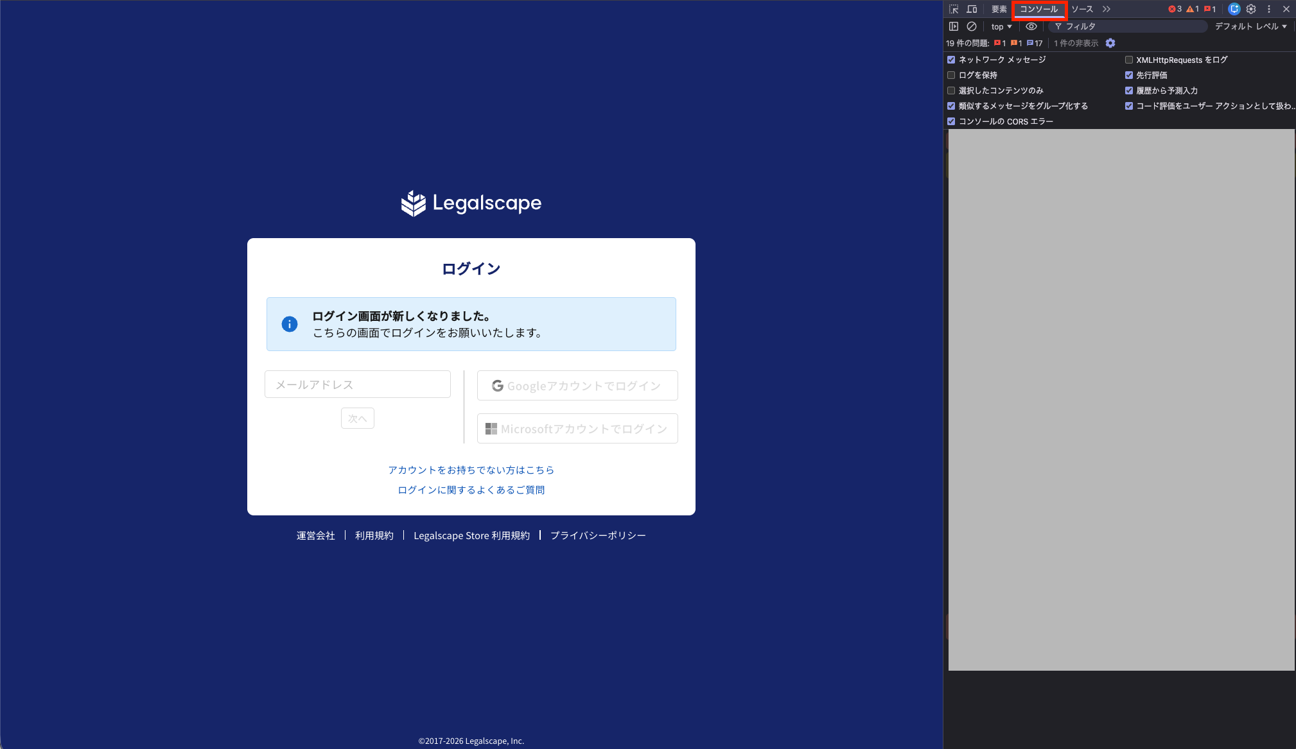Switch to the ソース tab
The height and width of the screenshot is (749, 1296).
click(x=1082, y=9)
